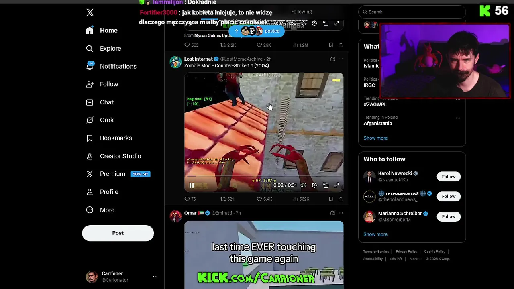Screen dimensions: 514x289
Task: Like the Lost Internet post
Action: pos(265,199)
